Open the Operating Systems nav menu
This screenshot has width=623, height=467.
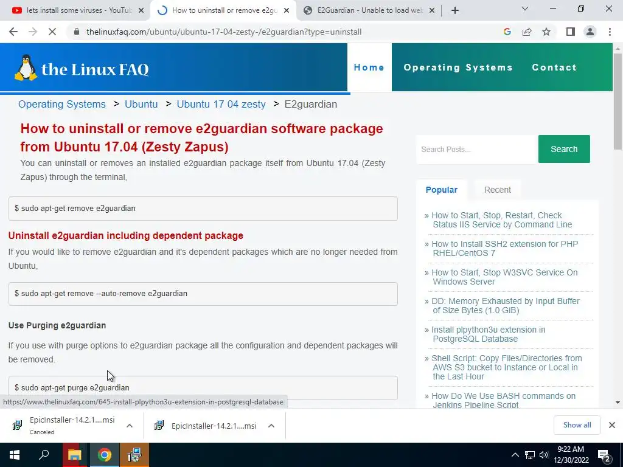coord(458,67)
